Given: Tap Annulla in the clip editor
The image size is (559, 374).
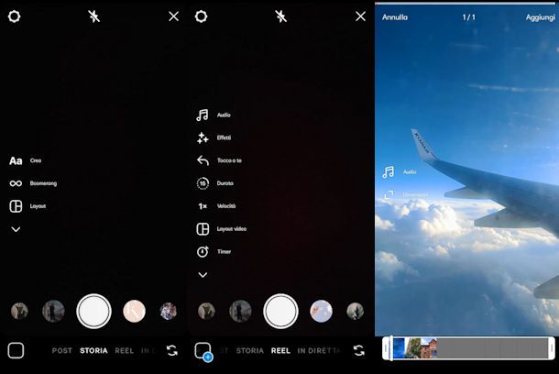Looking at the screenshot, I should tap(395, 17).
